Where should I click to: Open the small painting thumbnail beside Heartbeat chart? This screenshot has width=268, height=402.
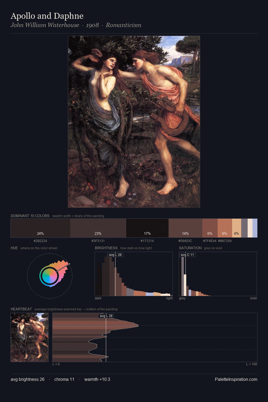[x=29, y=337]
